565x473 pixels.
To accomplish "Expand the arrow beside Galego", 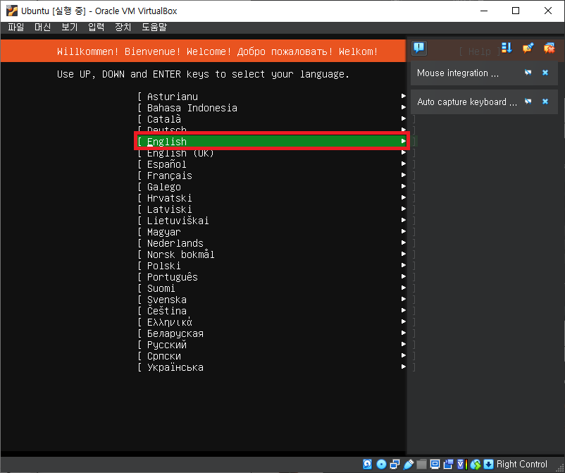I will (404, 186).
